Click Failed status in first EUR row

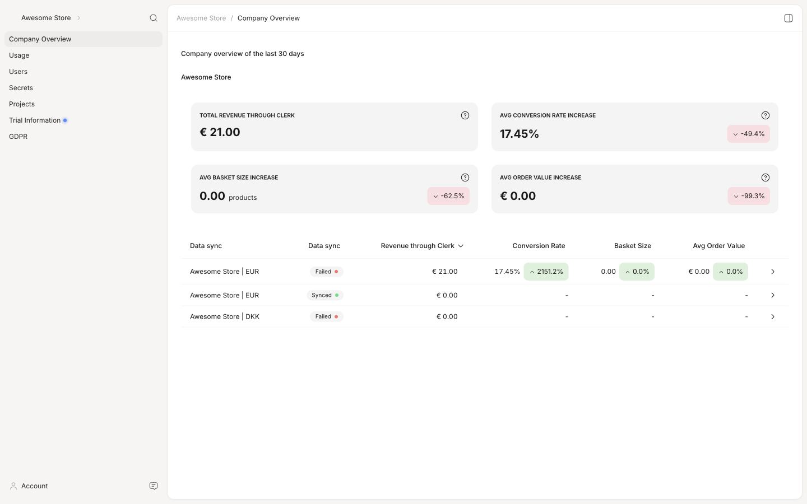326,272
